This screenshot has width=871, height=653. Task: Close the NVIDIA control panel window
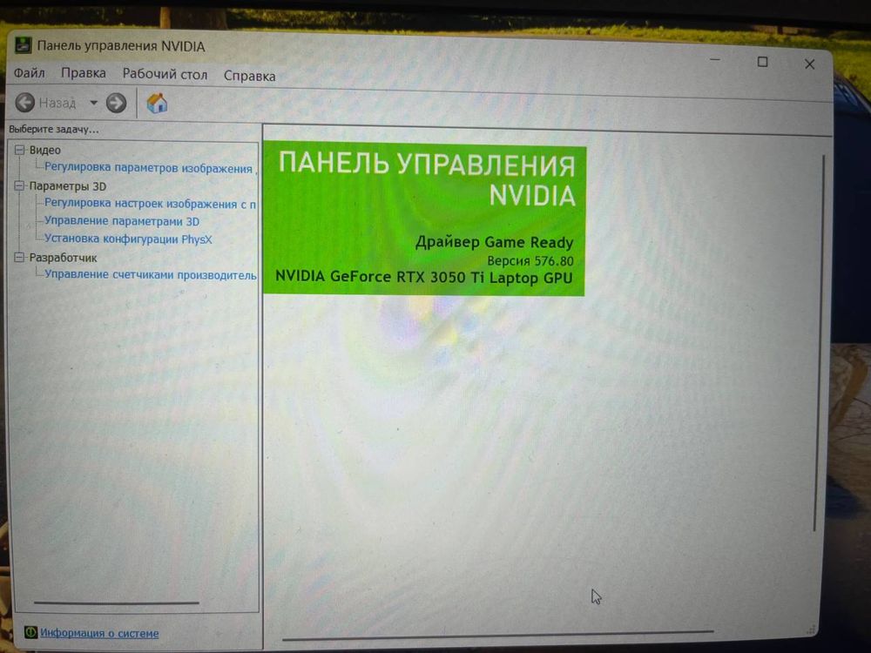pyautogui.click(x=809, y=64)
